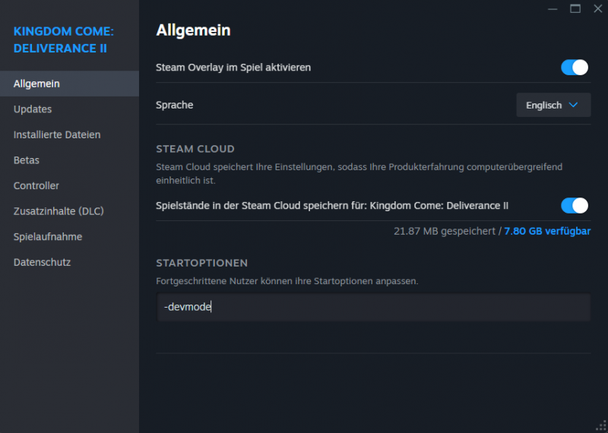The height and width of the screenshot is (433, 608).
Task: Open the Updates sidebar tab
Action: pyautogui.click(x=69, y=109)
